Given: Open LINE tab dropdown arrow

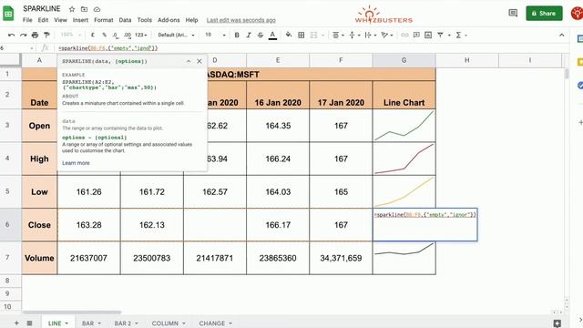Looking at the screenshot, I should 66,323.
